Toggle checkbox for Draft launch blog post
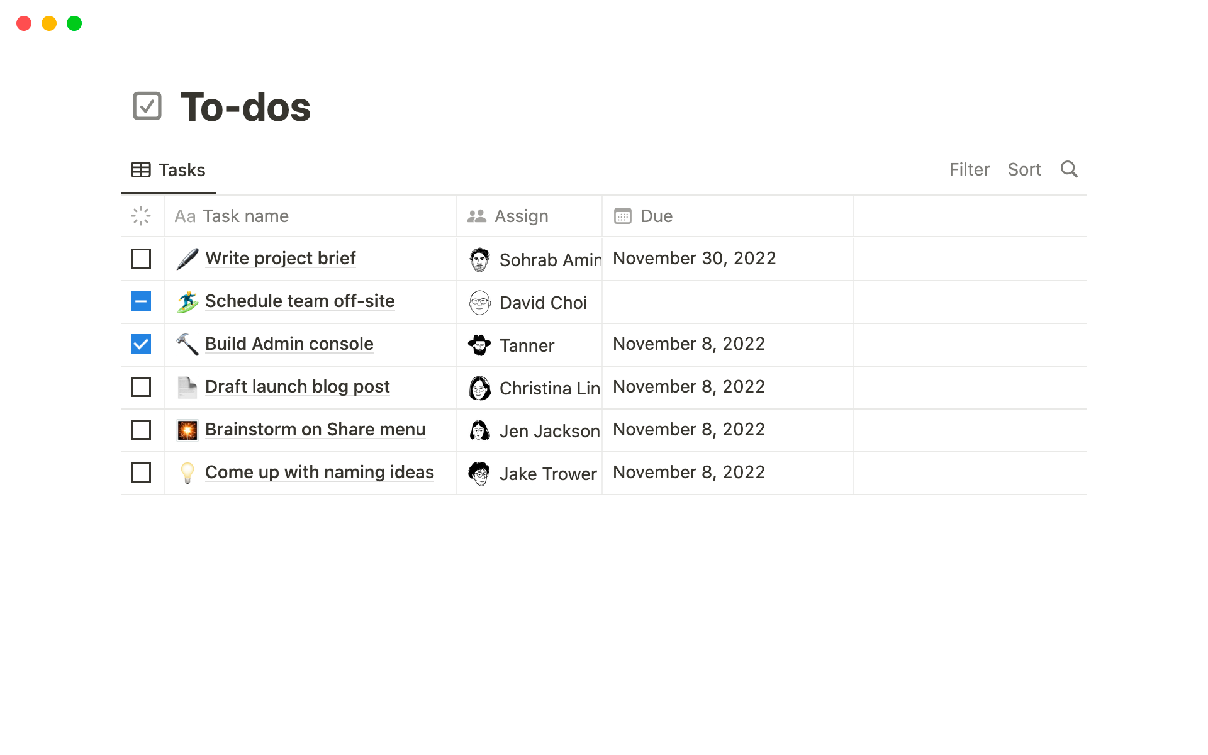Screen dimensions: 1208x755 pyautogui.click(x=141, y=386)
